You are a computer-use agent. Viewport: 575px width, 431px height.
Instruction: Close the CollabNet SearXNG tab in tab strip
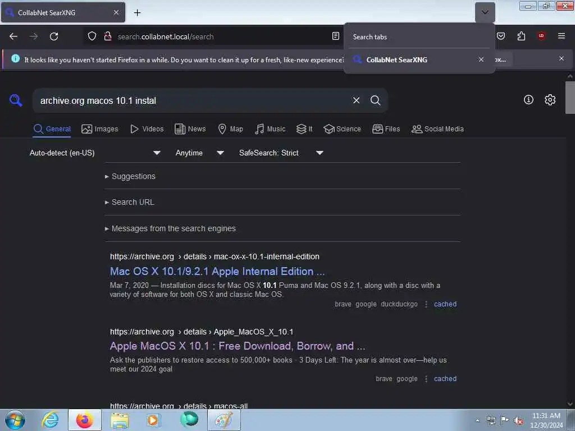coord(116,12)
